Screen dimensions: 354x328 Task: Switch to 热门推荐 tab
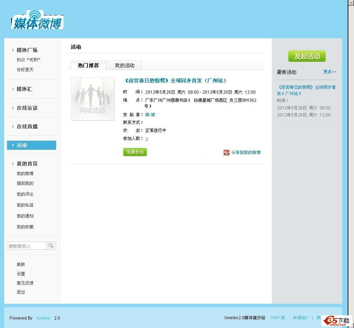(x=88, y=65)
